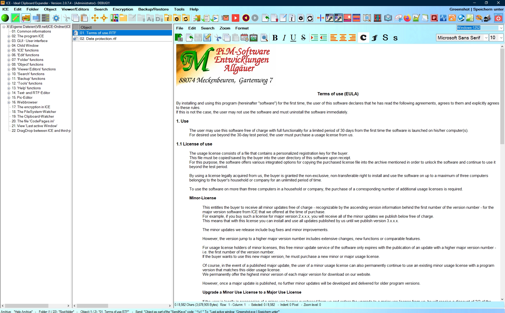Viewport: 505px width, 313px height.
Task: Click the red first-aid kit icon
Action: [498, 18]
